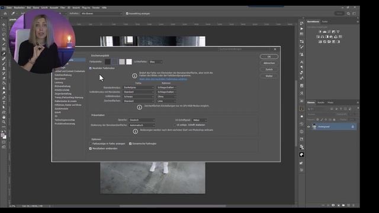Click the info icon beside Neutraler Farbmodus description
Screen dimensions: 379x213
(x=134, y=76)
